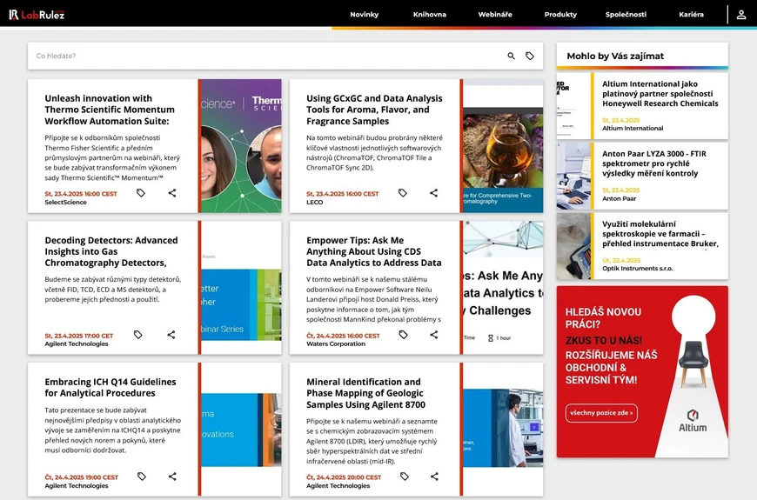This screenshot has height=500, width=757.
Task: Share the Embracing ICH Q14 webinar
Action: pyautogui.click(x=172, y=477)
